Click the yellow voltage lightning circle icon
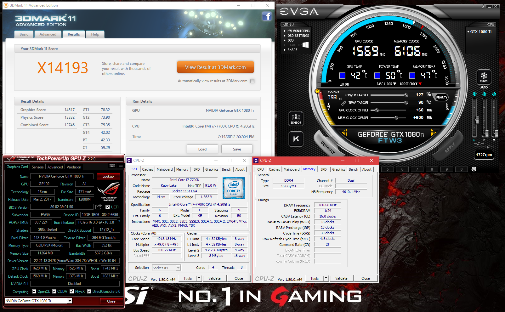 318,91
